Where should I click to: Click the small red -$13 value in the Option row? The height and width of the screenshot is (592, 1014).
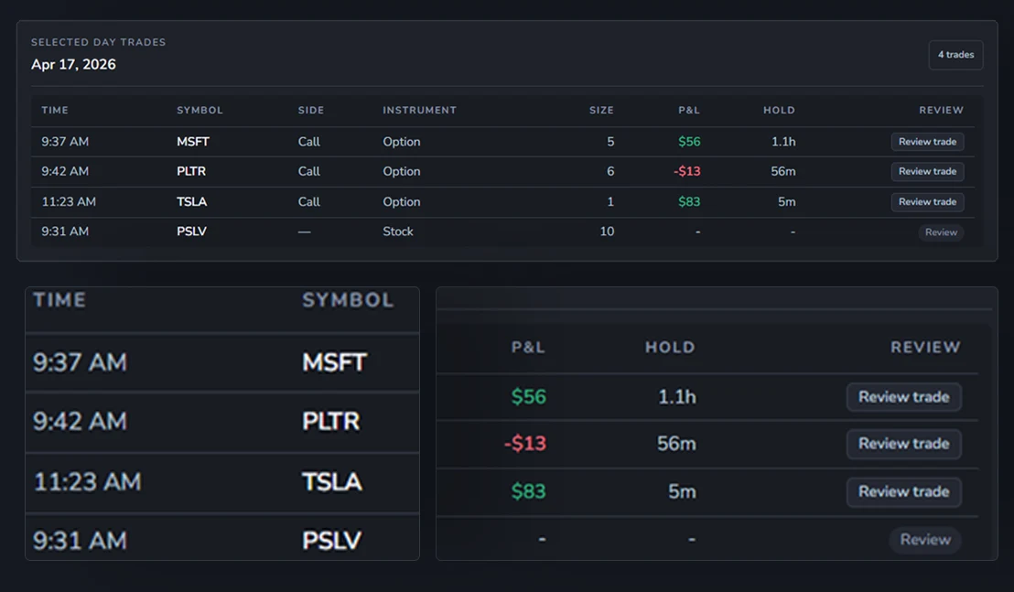686,171
